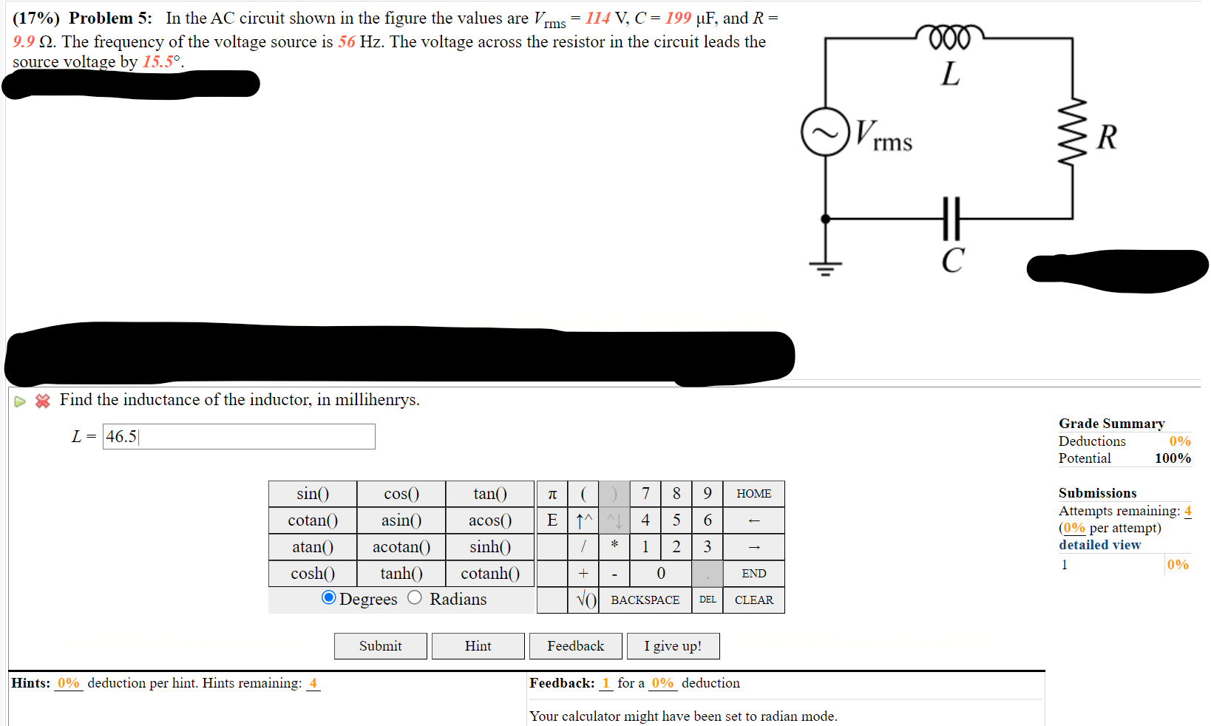Request a Hint for the problem
Viewport: 1211px width, 726px height.
point(478,645)
